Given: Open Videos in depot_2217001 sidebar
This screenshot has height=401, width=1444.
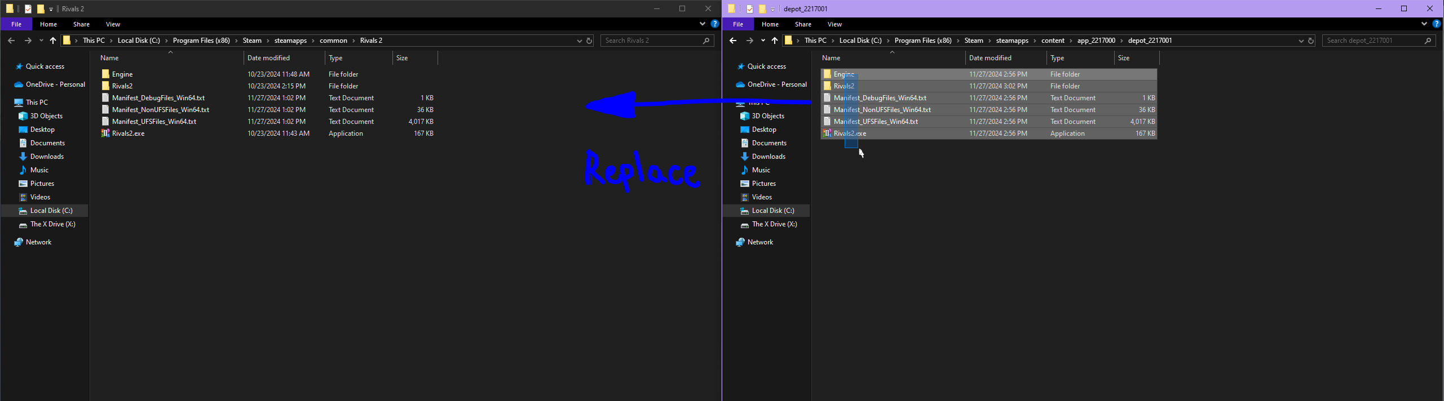Looking at the screenshot, I should pos(762,197).
